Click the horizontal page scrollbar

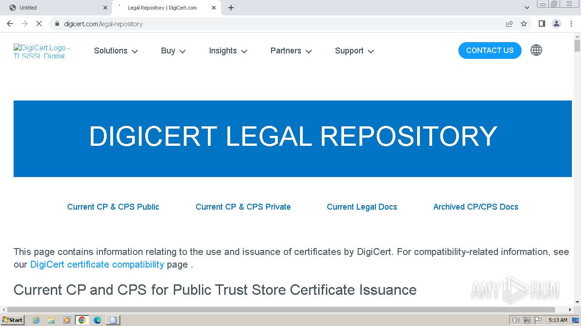click(x=281, y=310)
